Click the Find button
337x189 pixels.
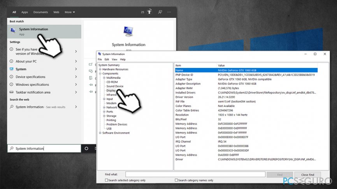pyautogui.click(x=280, y=175)
